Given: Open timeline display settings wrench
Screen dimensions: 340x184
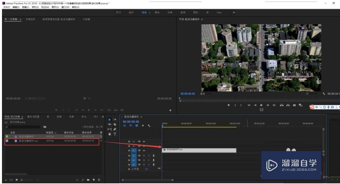Looking at the screenshot, I should (149, 126).
